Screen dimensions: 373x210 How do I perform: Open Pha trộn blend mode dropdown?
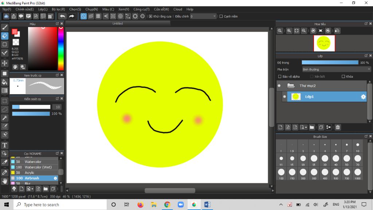pyautogui.click(x=336, y=70)
